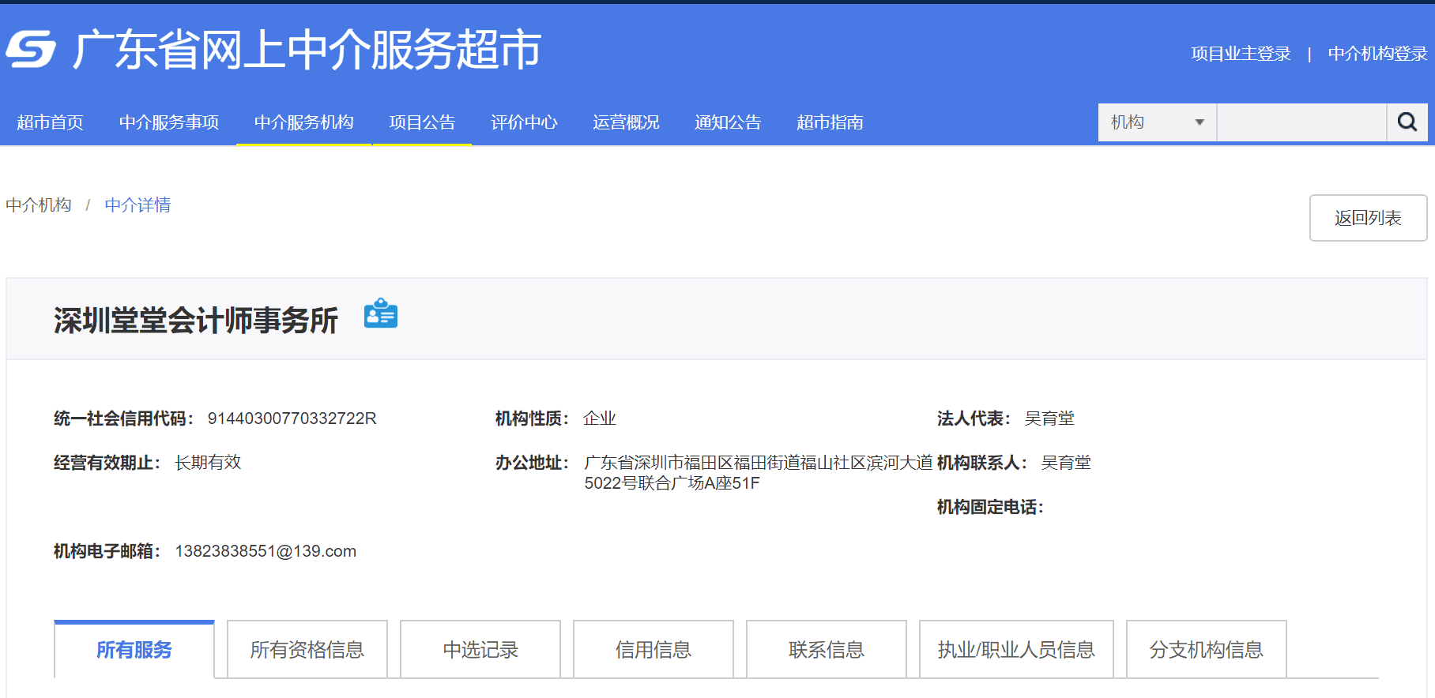This screenshot has width=1435, height=698.
Task: Open the 机构 search type dropdown
Action: point(1157,122)
